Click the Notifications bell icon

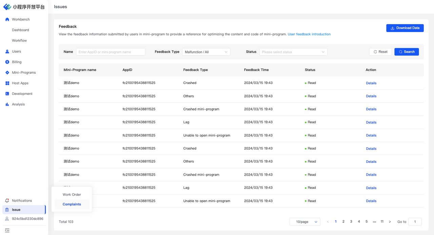click(x=7, y=201)
